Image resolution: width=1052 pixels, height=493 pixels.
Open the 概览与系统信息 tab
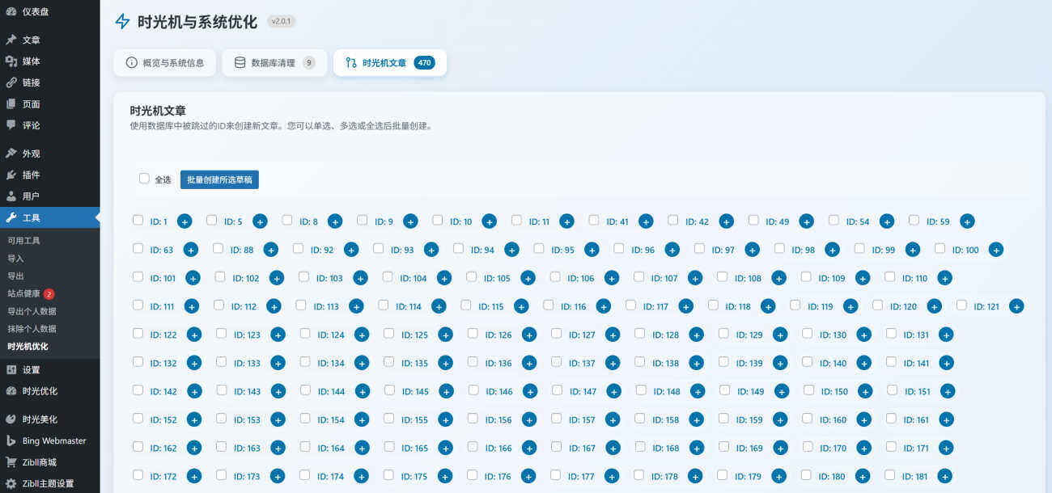[x=165, y=62]
